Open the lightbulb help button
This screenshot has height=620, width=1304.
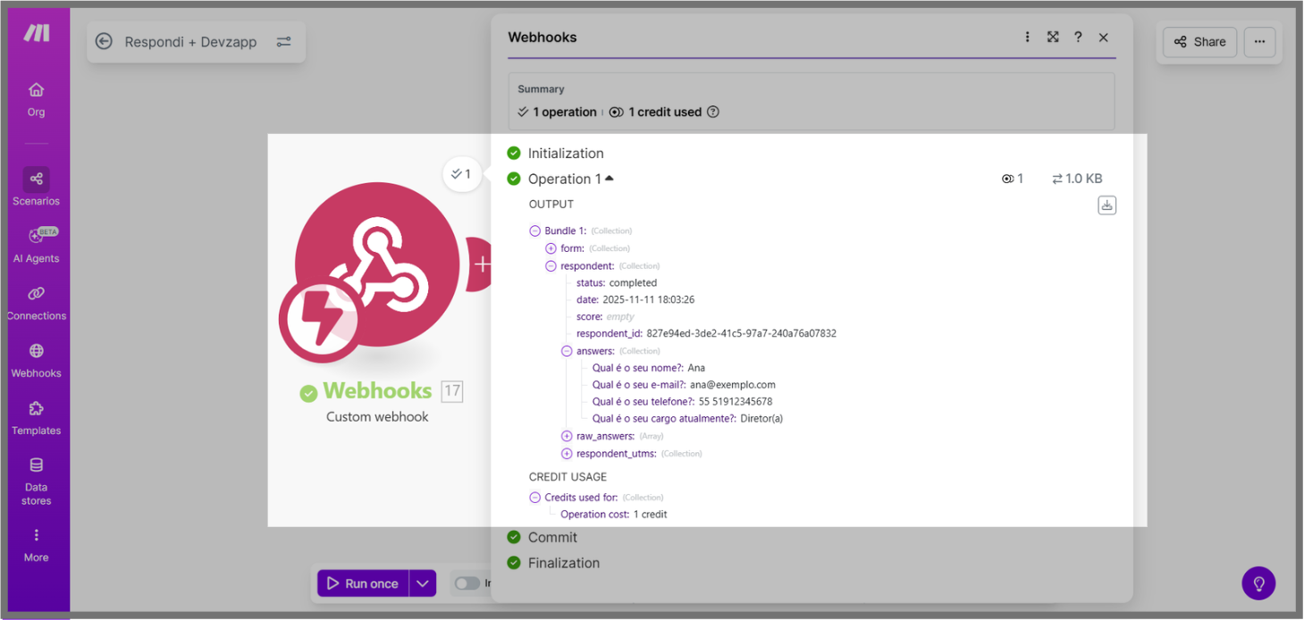[1258, 583]
